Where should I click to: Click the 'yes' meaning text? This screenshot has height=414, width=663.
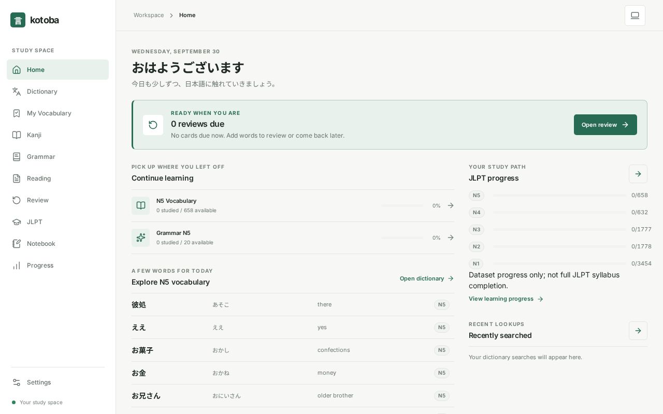tap(322, 328)
